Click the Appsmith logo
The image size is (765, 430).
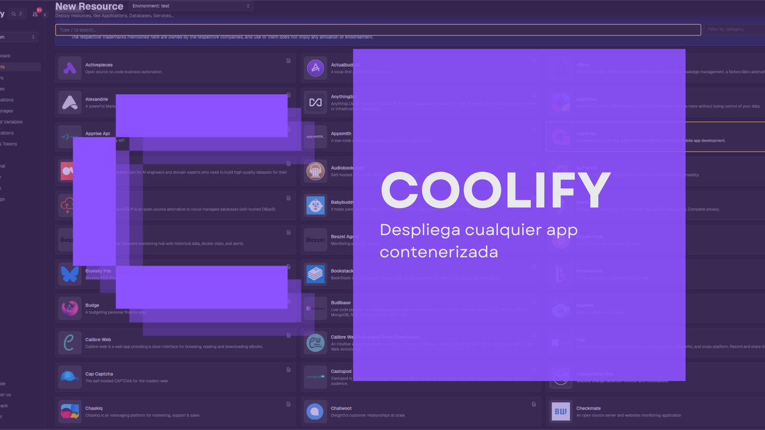(x=315, y=137)
